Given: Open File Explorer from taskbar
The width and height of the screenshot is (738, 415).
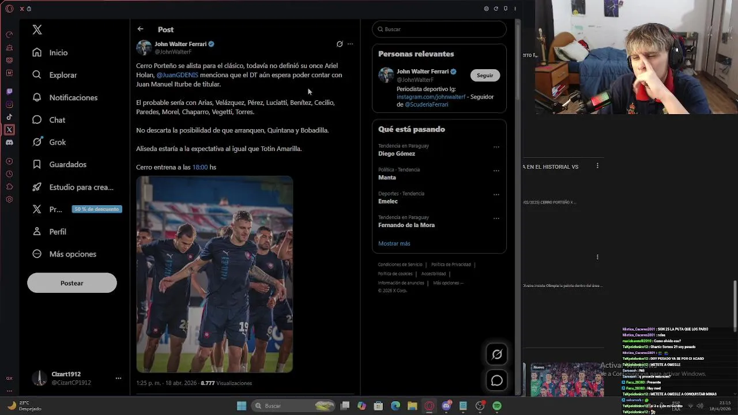Looking at the screenshot, I should tap(412, 406).
